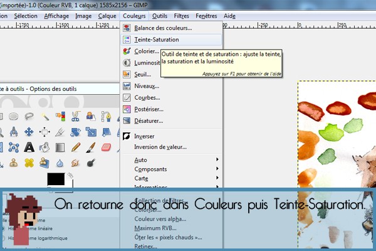Viewport: 376px width, 251px height.
Task: Select the Measure compass tool
Action: pos(14,132)
